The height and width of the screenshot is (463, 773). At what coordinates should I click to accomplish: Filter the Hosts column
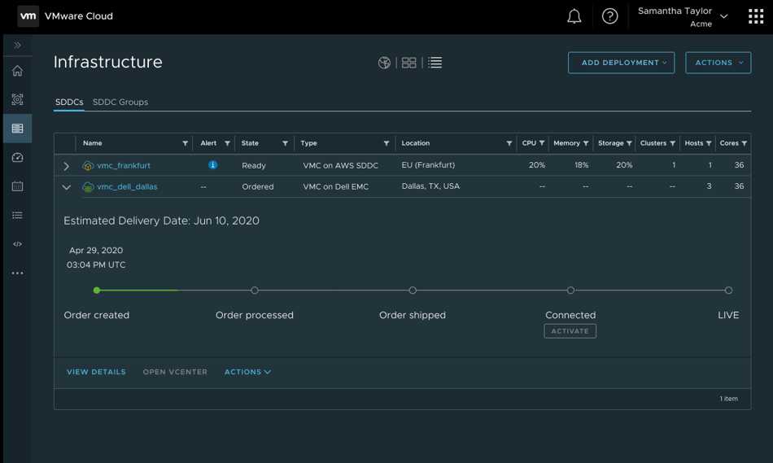coord(709,143)
